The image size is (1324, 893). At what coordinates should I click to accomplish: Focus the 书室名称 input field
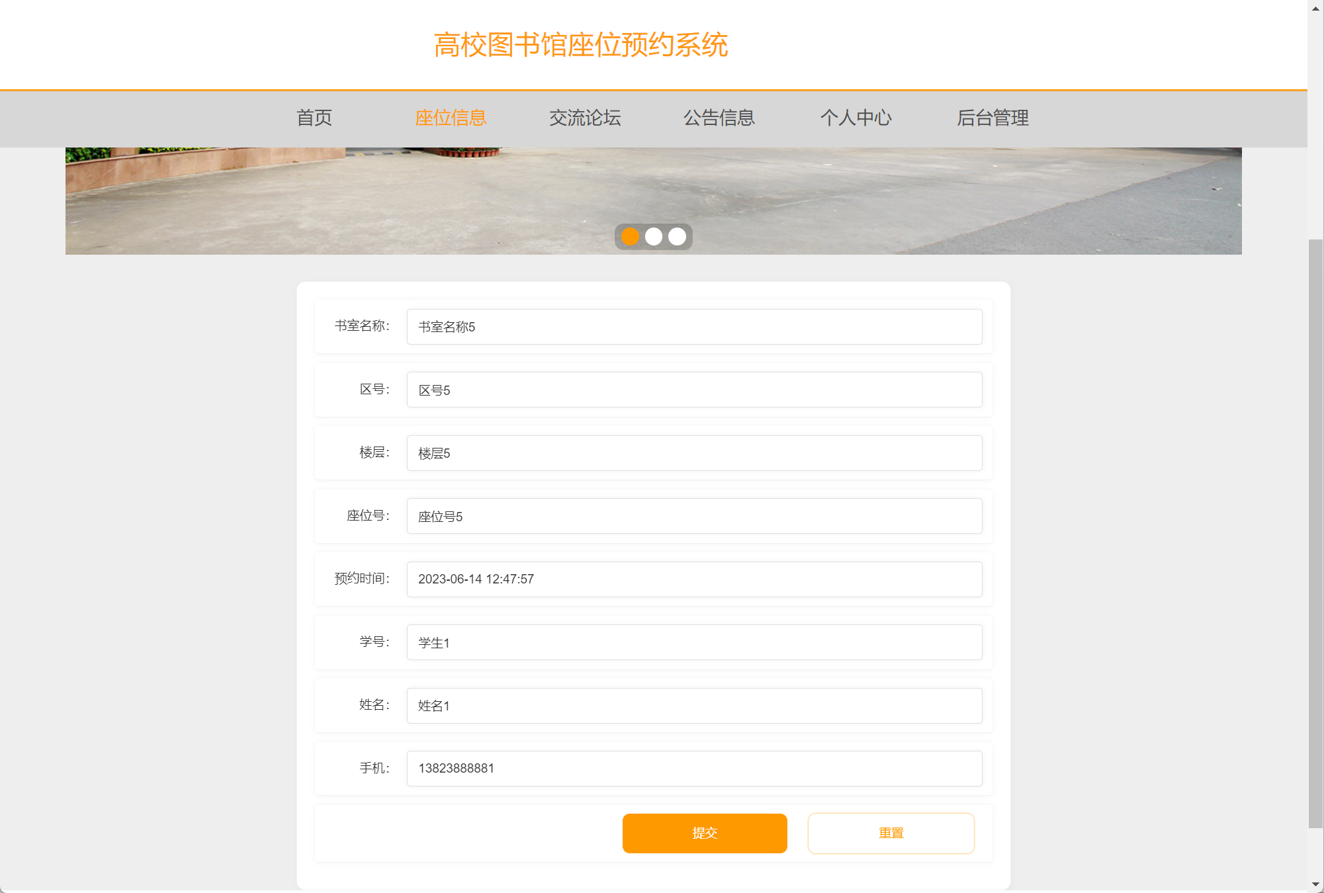point(694,327)
